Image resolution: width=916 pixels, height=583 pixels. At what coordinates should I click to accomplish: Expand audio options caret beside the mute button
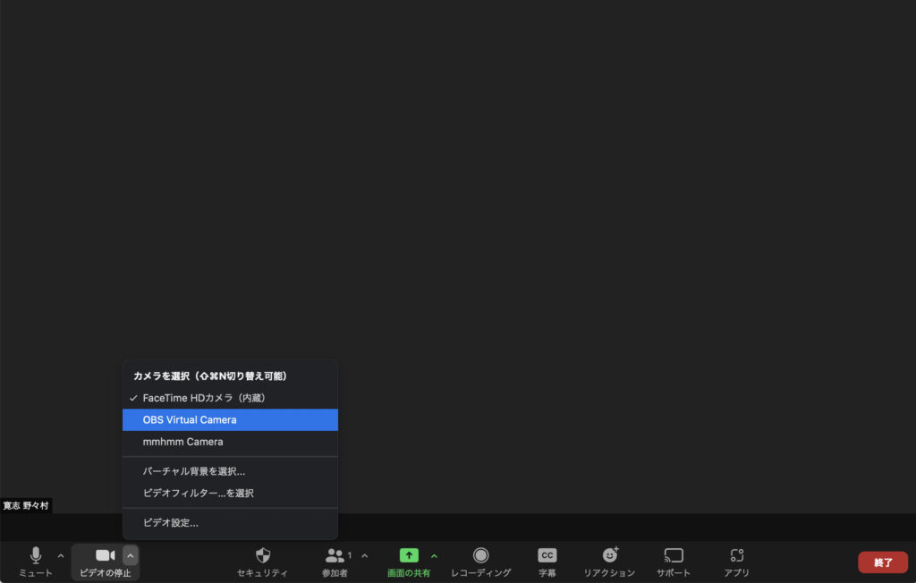point(61,555)
